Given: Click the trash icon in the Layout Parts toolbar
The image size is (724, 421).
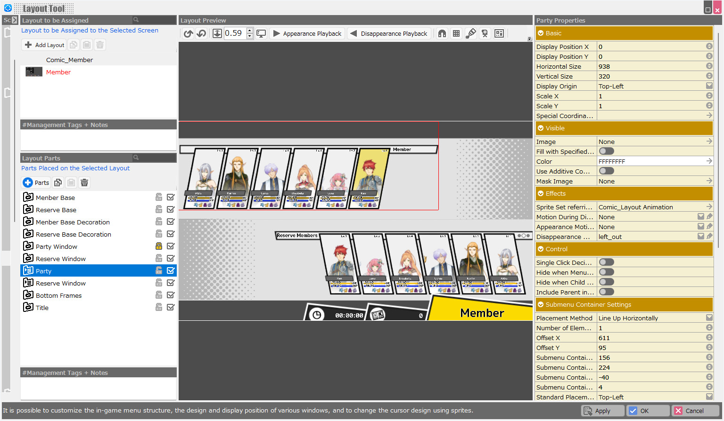Looking at the screenshot, I should (x=84, y=183).
